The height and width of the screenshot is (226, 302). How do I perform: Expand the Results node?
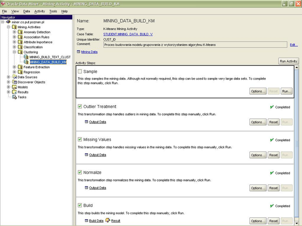tap(8, 92)
